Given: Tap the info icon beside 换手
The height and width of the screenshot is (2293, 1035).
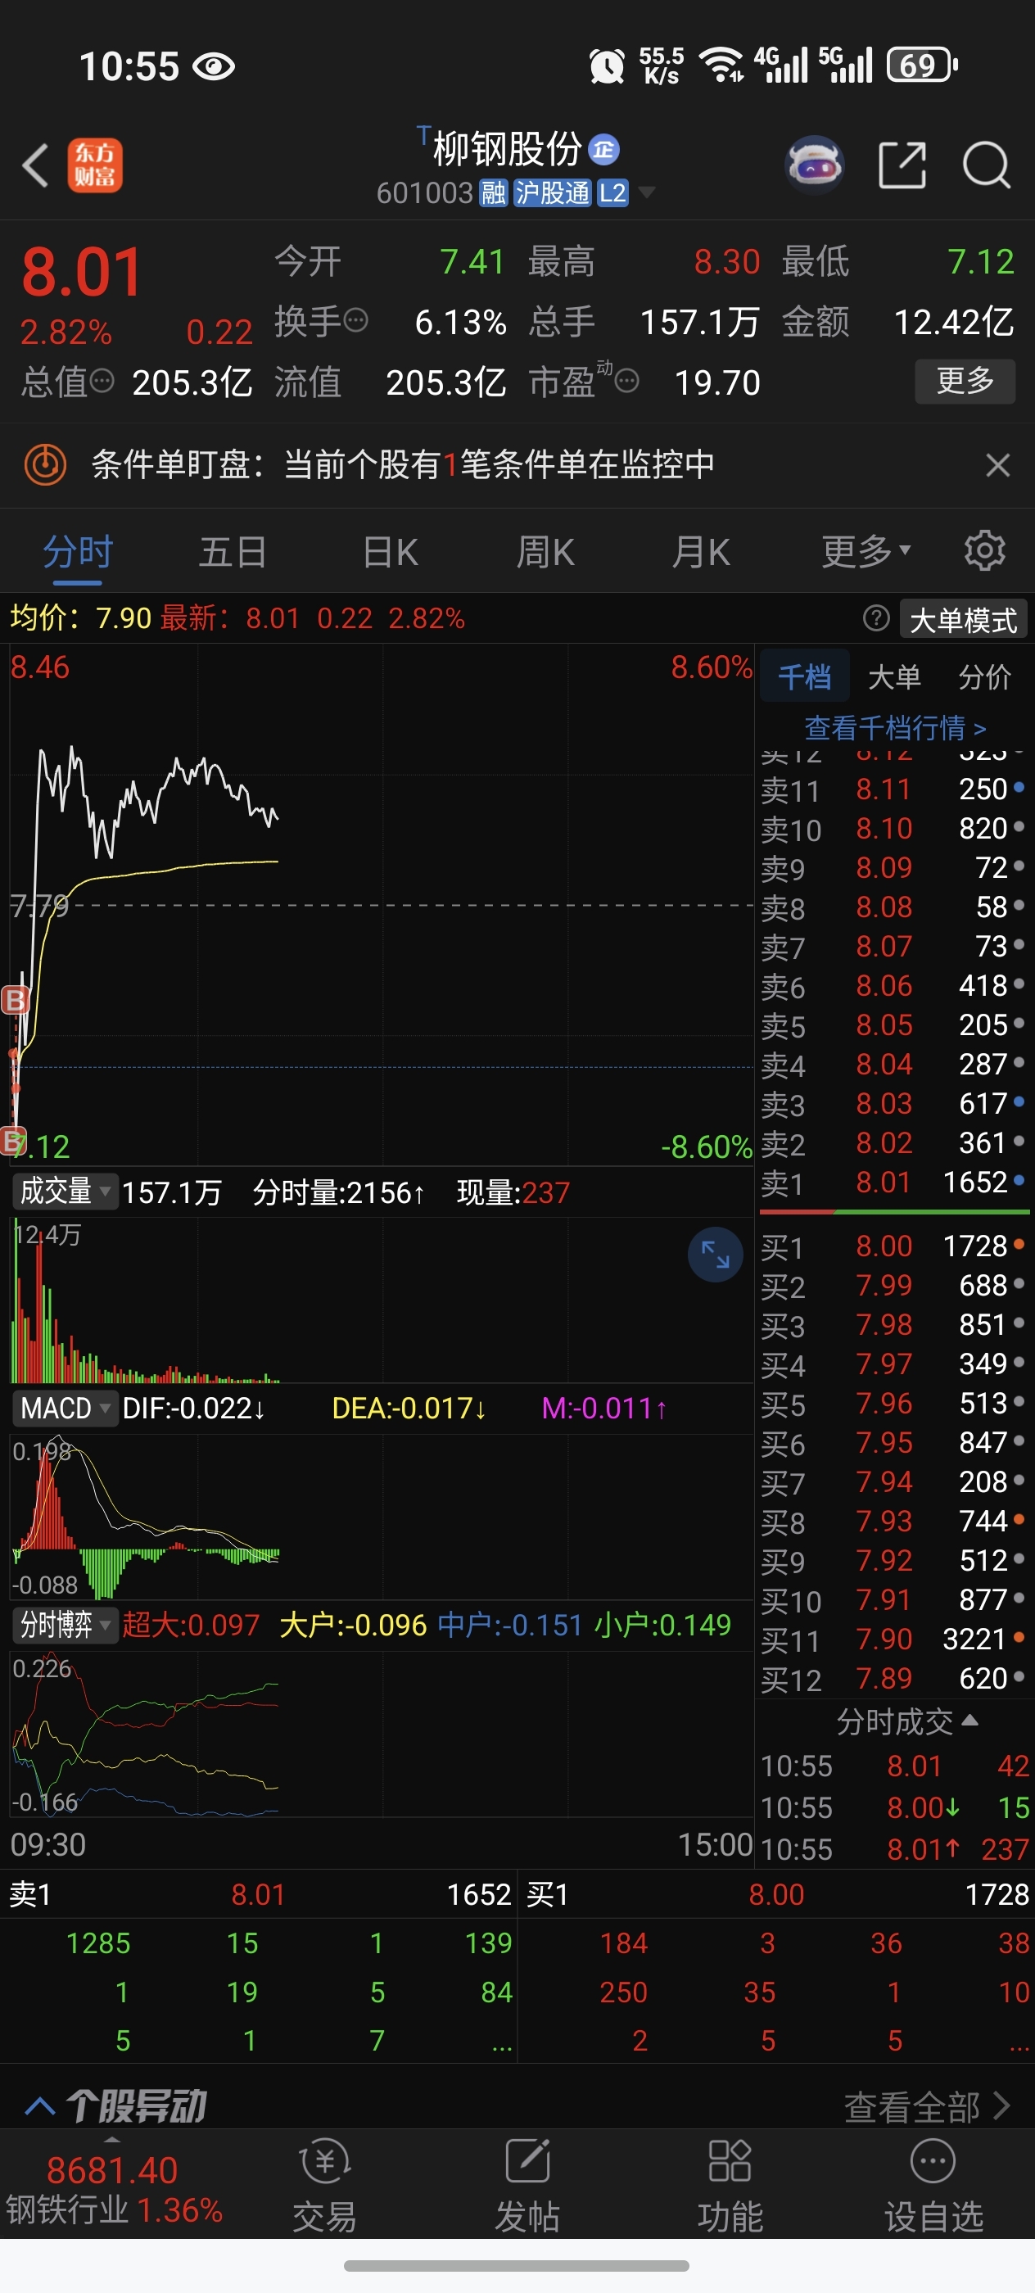Looking at the screenshot, I should click(x=356, y=320).
